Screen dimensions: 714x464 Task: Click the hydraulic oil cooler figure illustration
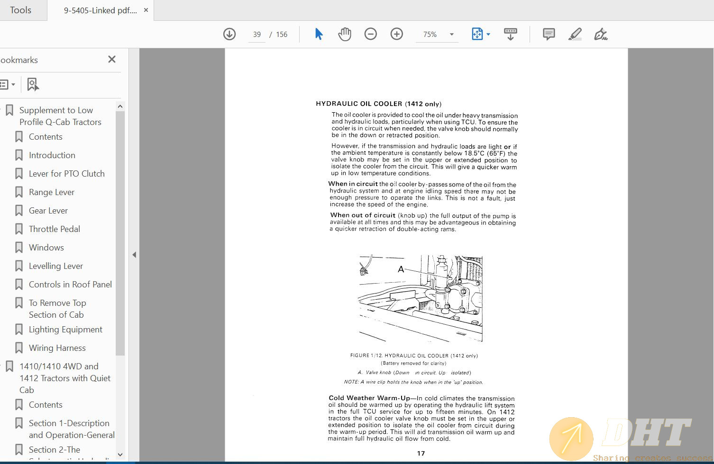pos(421,299)
